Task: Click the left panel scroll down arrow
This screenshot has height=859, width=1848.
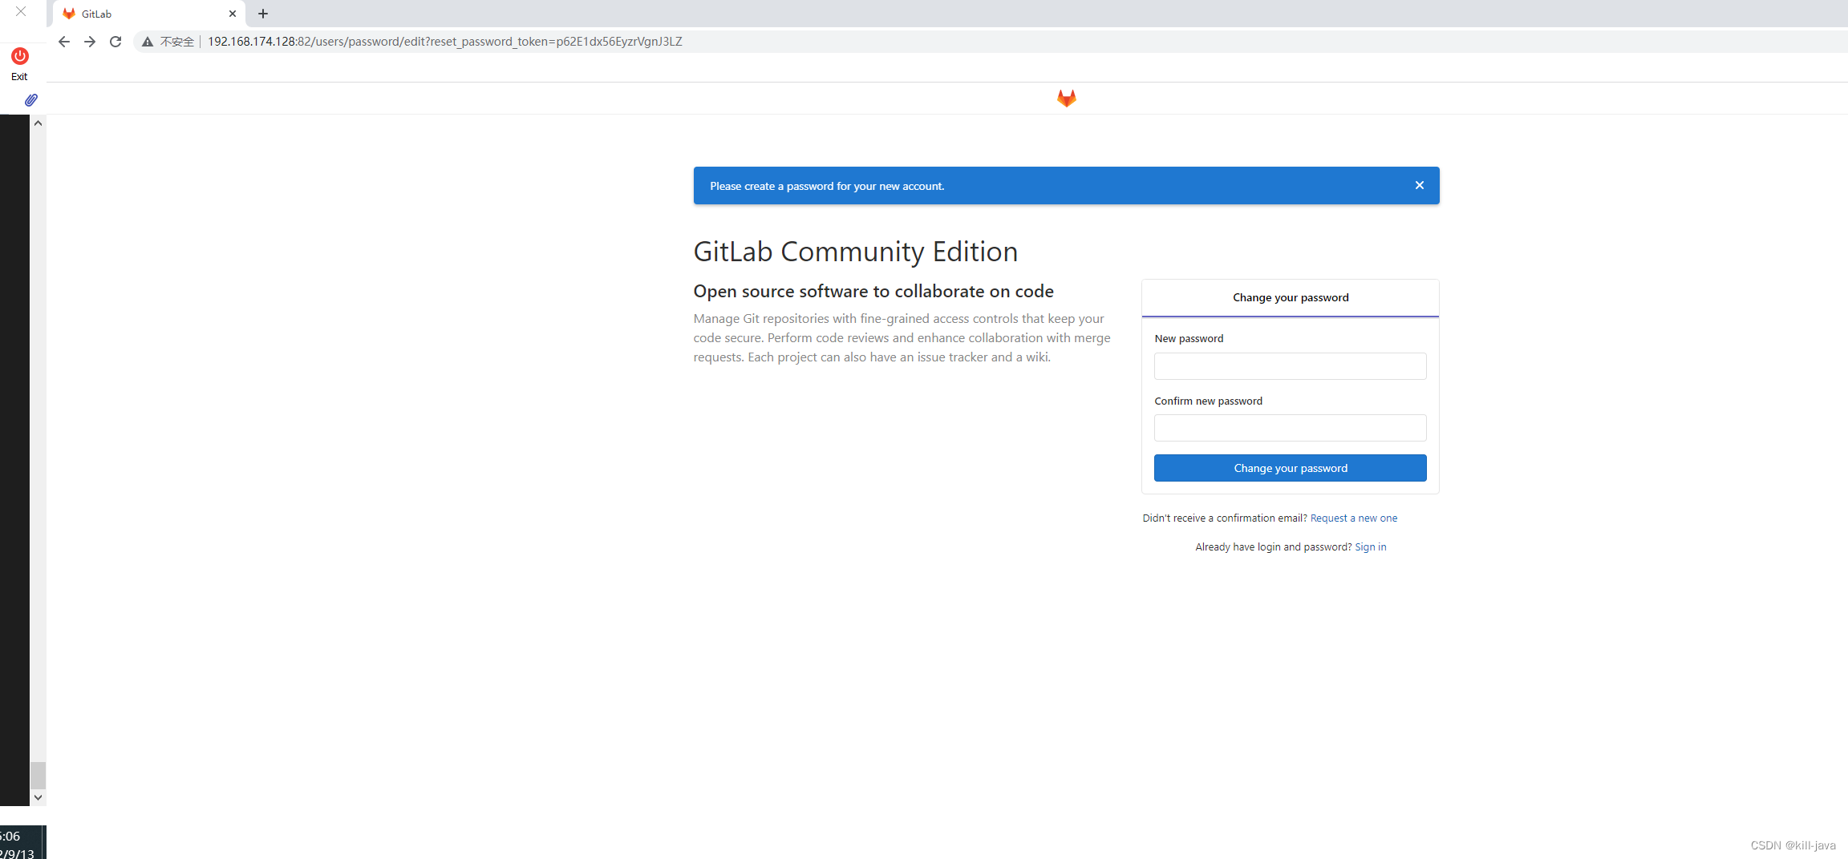Action: [38, 797]
